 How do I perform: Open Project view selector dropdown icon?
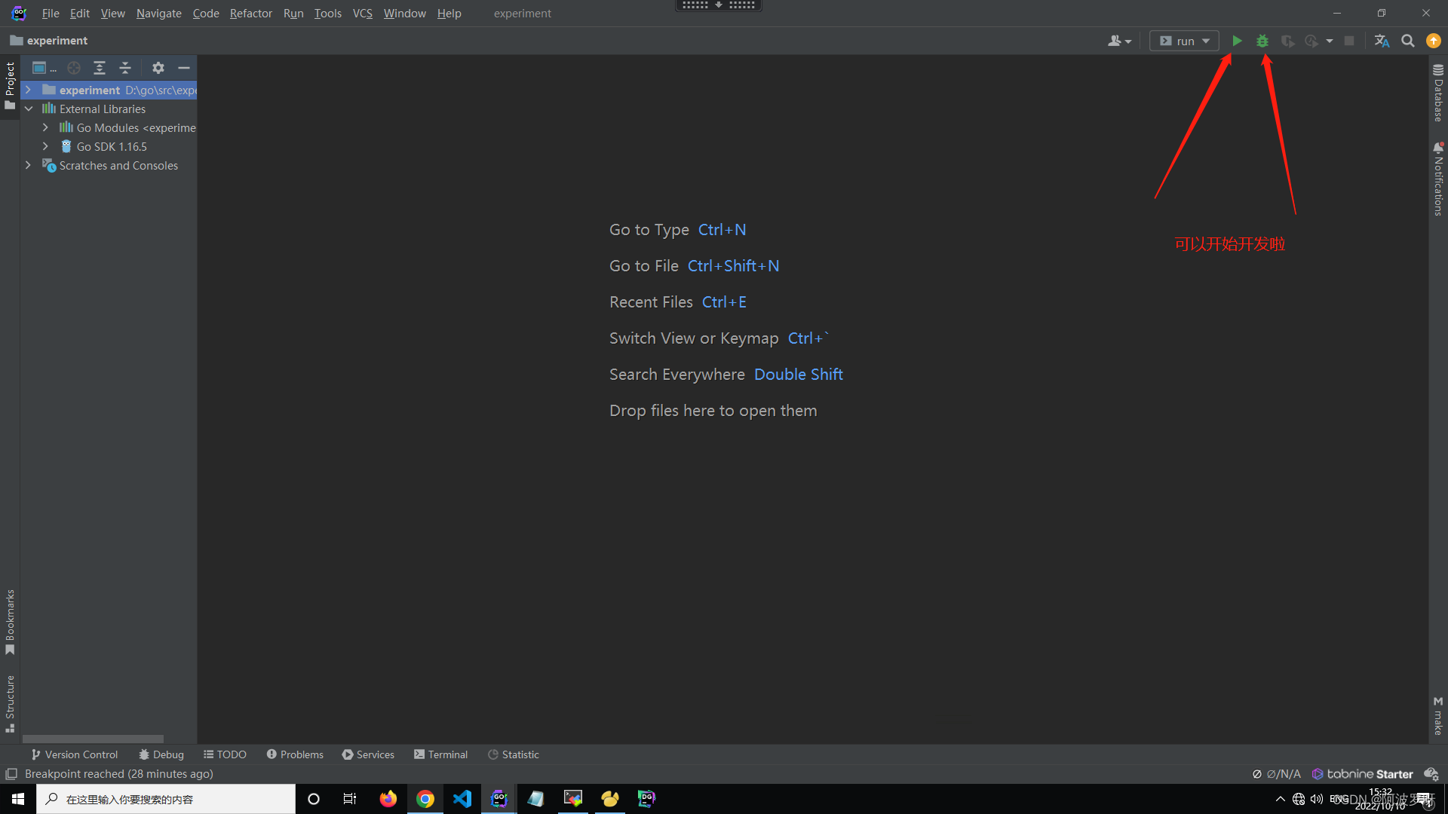tap(44, 68)
